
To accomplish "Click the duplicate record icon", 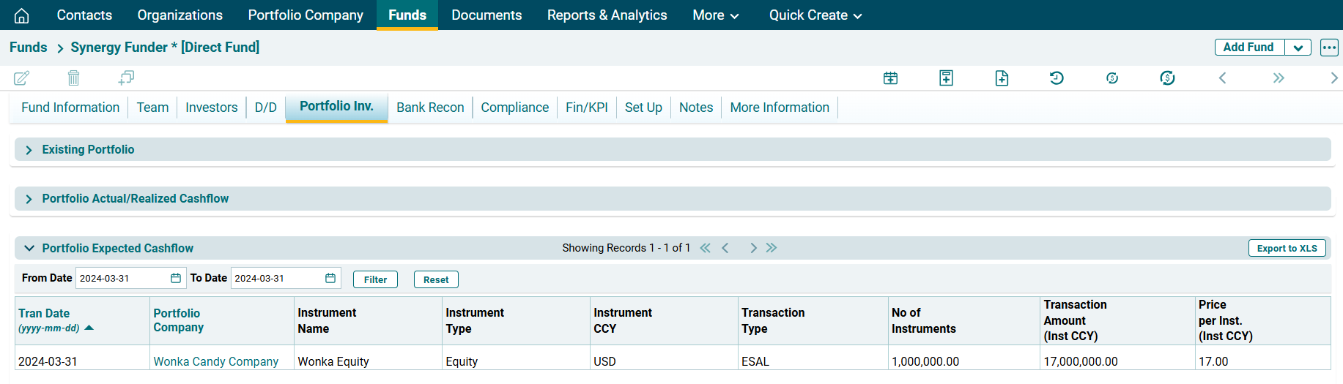I will click(x=126, y=78).
